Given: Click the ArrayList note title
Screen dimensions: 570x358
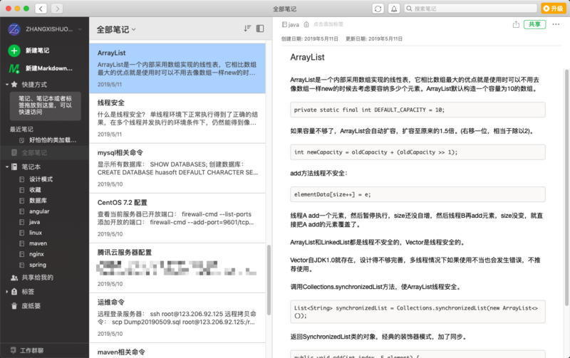Looking at the screenshot, I should pyautogui.click(x=307, y=57).
